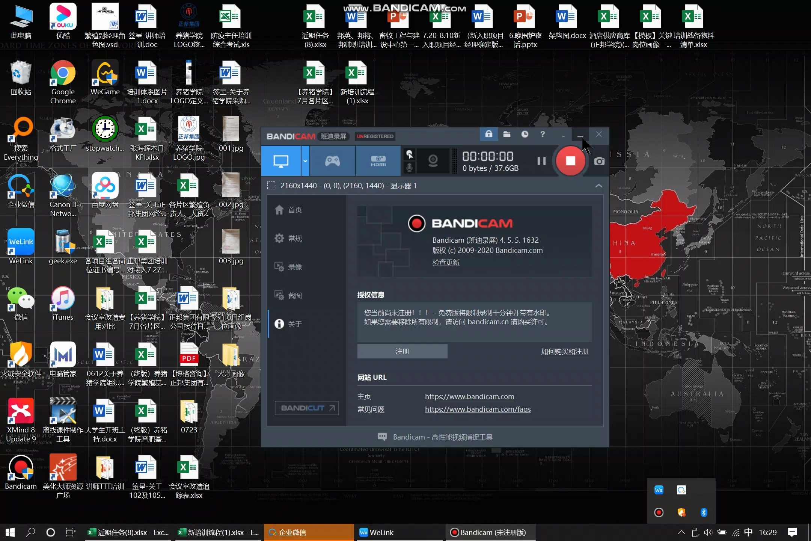Pause the Bandicam recording
This screenshot has height=541, width=811.
[541, 161]
